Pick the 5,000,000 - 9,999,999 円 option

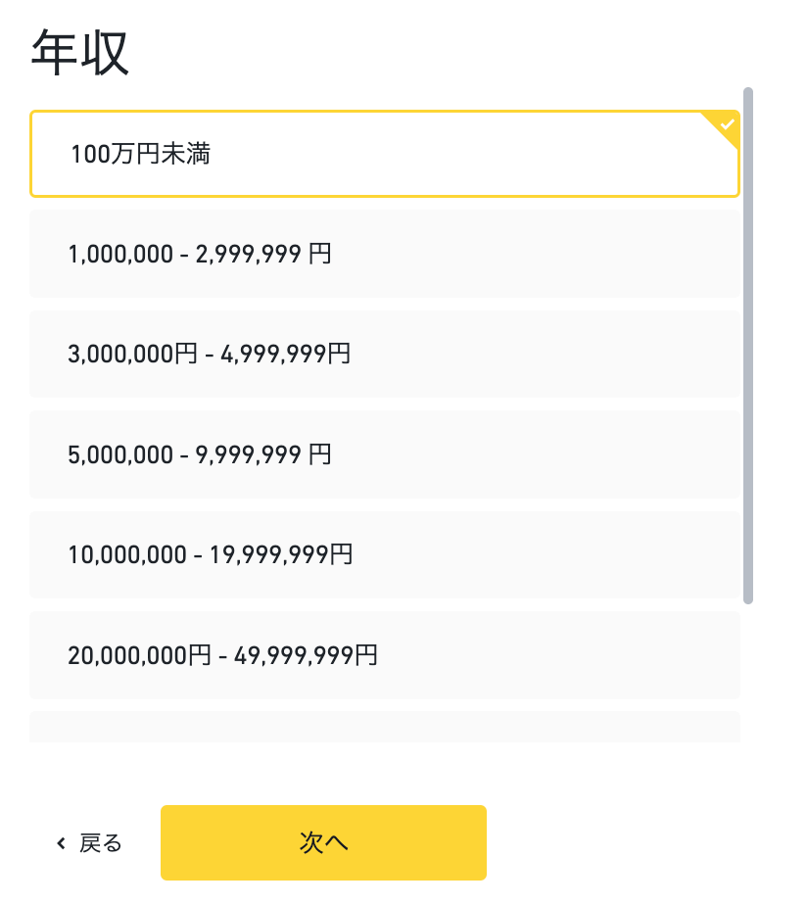pos(385,454)
